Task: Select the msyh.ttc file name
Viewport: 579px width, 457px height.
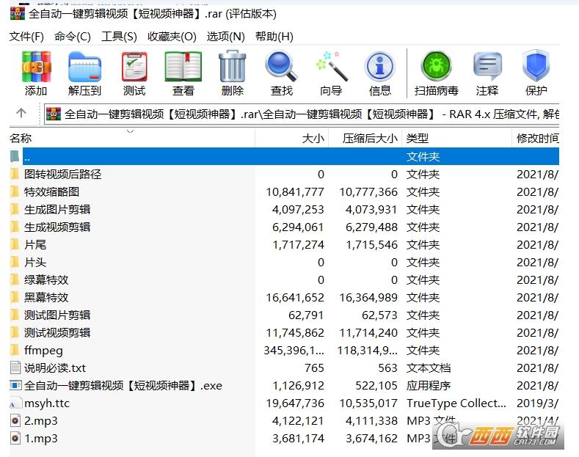Action: (47, 403)
